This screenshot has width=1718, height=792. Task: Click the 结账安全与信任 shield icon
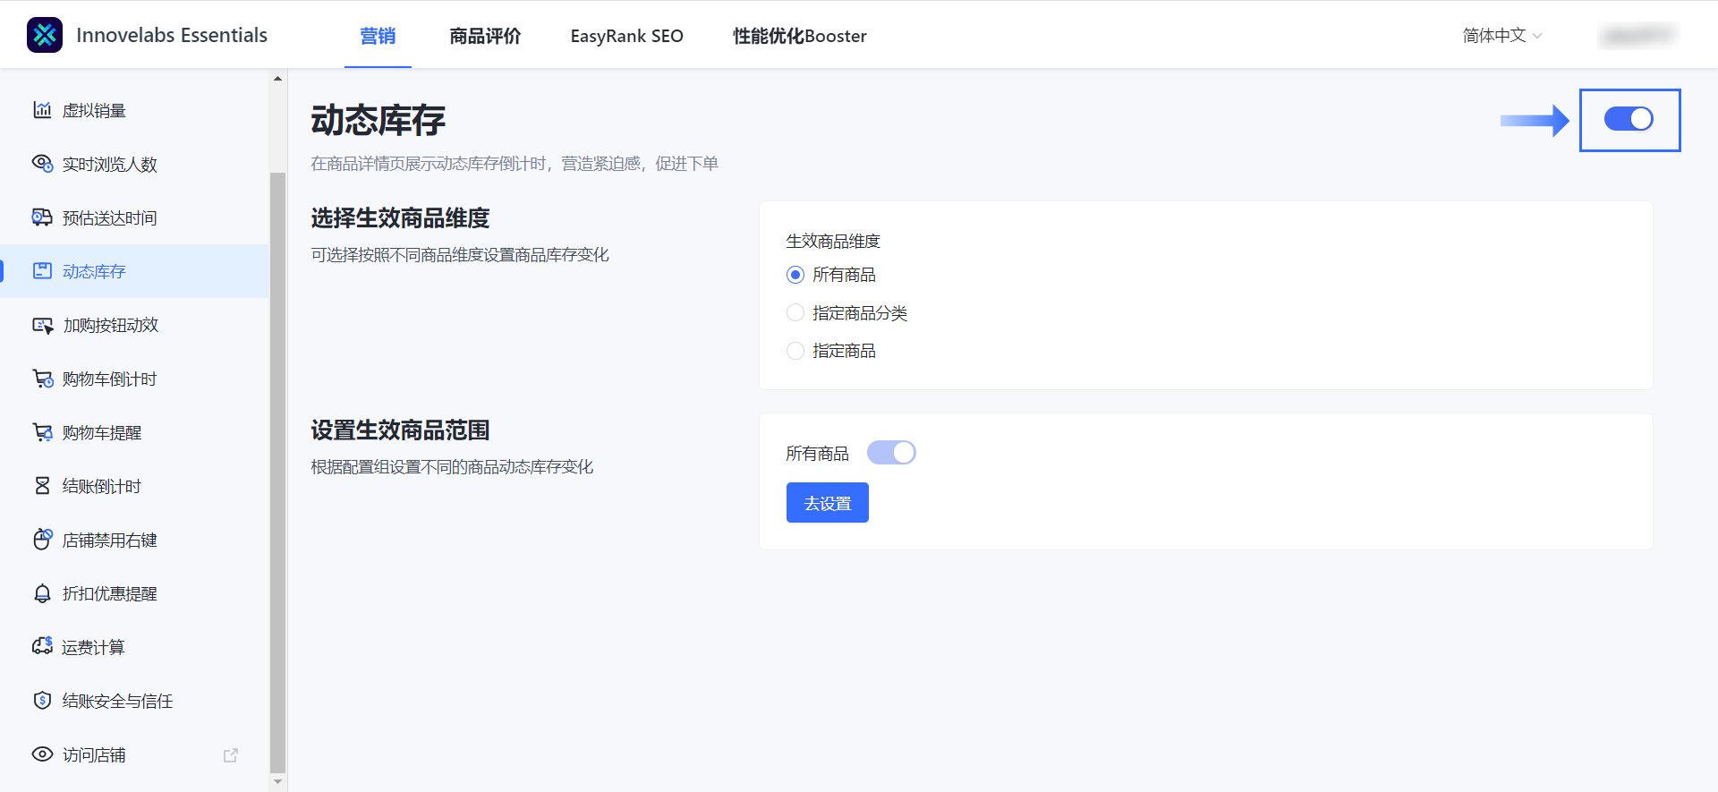tap(42, 701)
